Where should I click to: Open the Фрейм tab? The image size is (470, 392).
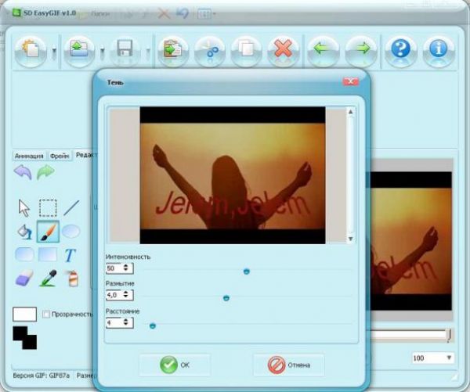click(60, 156)
